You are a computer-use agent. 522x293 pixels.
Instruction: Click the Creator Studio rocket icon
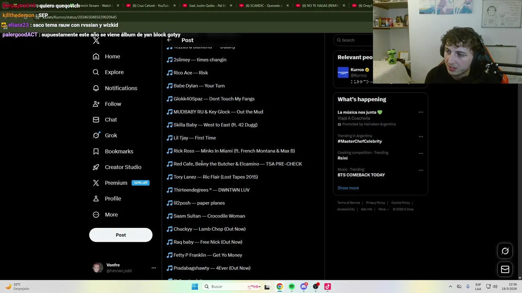96,167
